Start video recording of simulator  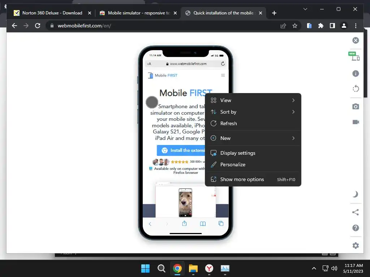[356, 122]
